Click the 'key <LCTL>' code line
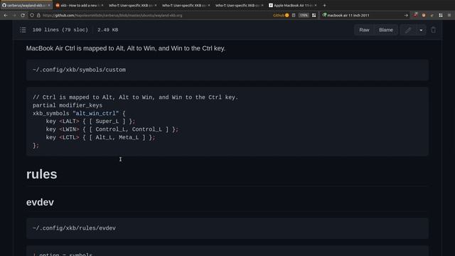455x256 pixels. [100, 137]
